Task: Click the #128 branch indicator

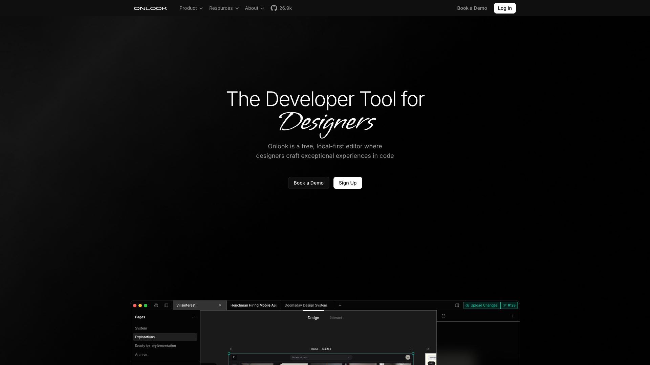Action: click(x=509, y=306)
